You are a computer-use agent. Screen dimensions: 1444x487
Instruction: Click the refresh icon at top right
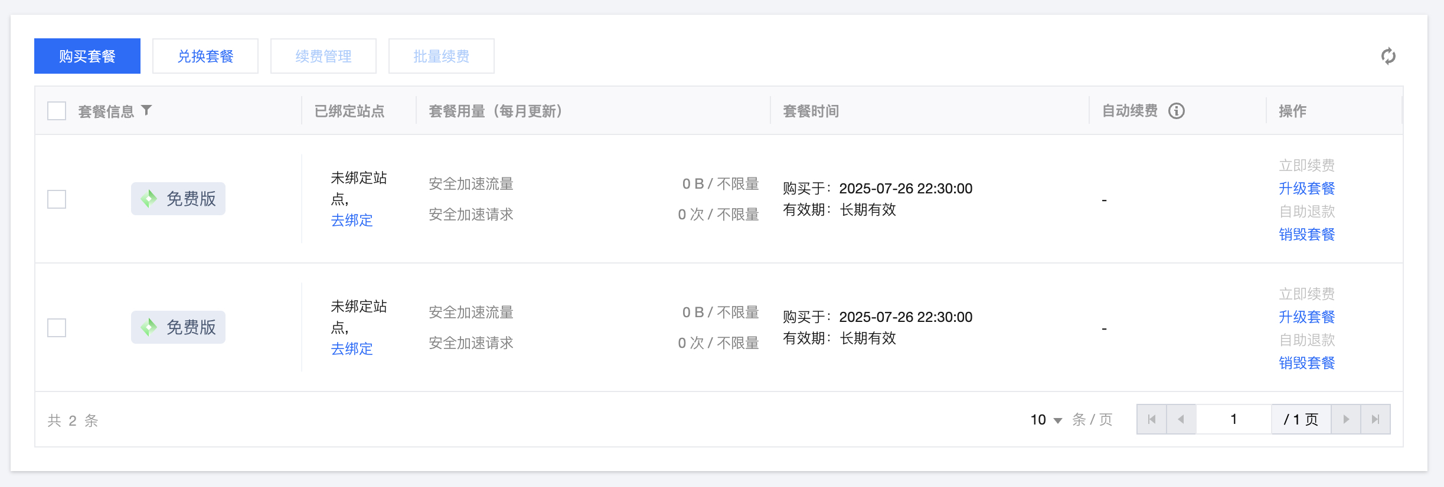tap(1388, 56)
